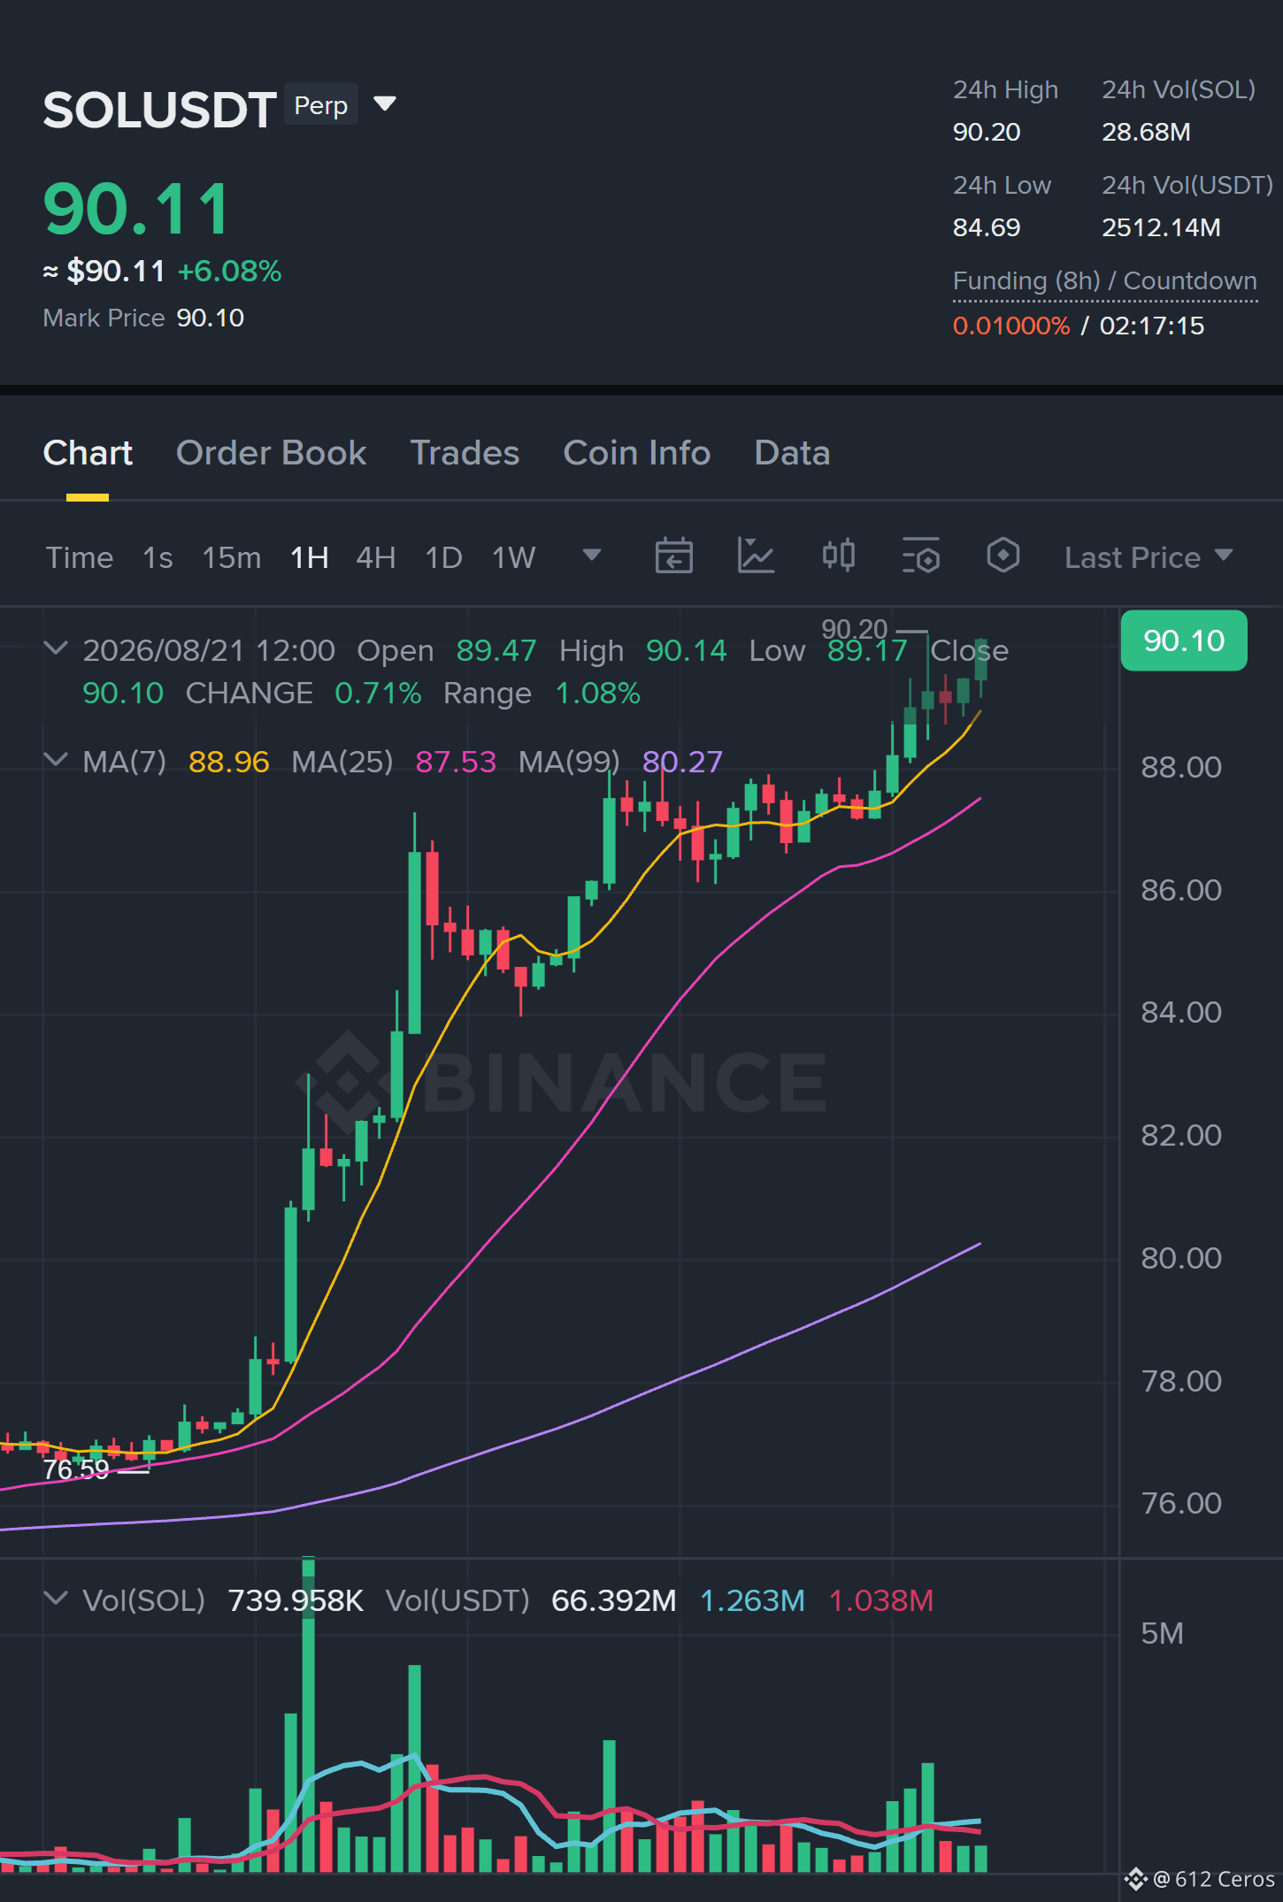This screenshot has height=1902, width=1283.
Task: Tap the Perp contract type badge
Action: 321,104
